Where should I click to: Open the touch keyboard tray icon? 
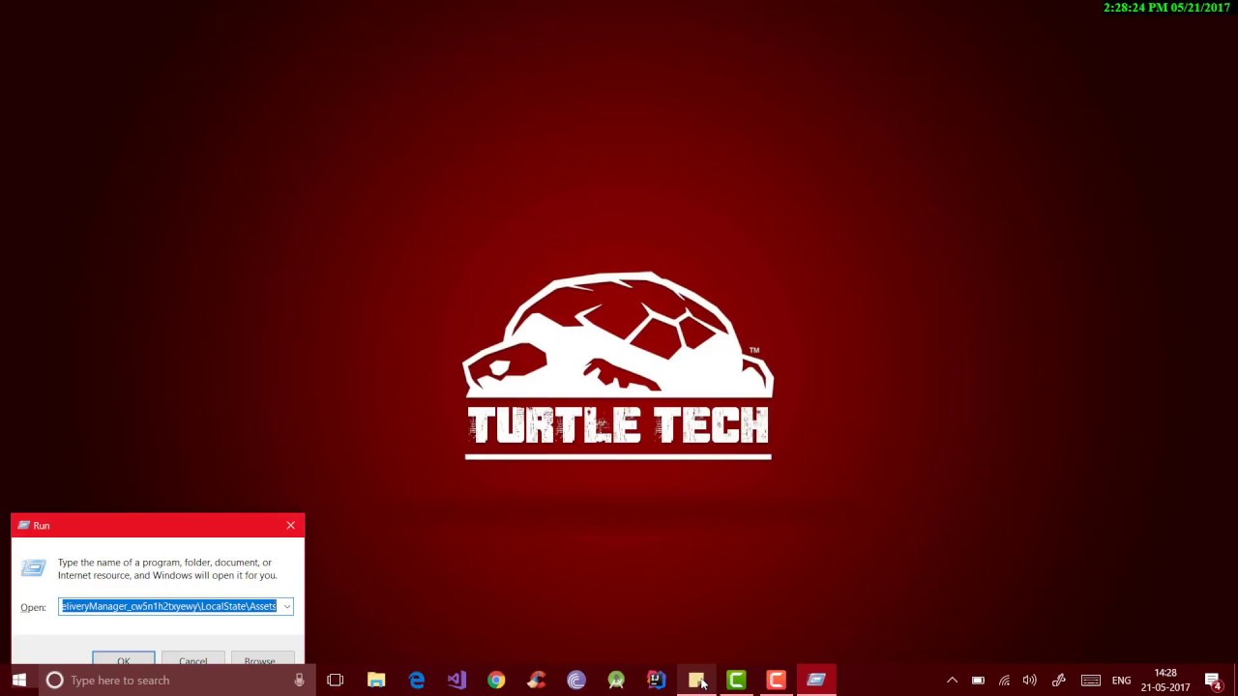pyautogui.click(x=1090, y=681)
